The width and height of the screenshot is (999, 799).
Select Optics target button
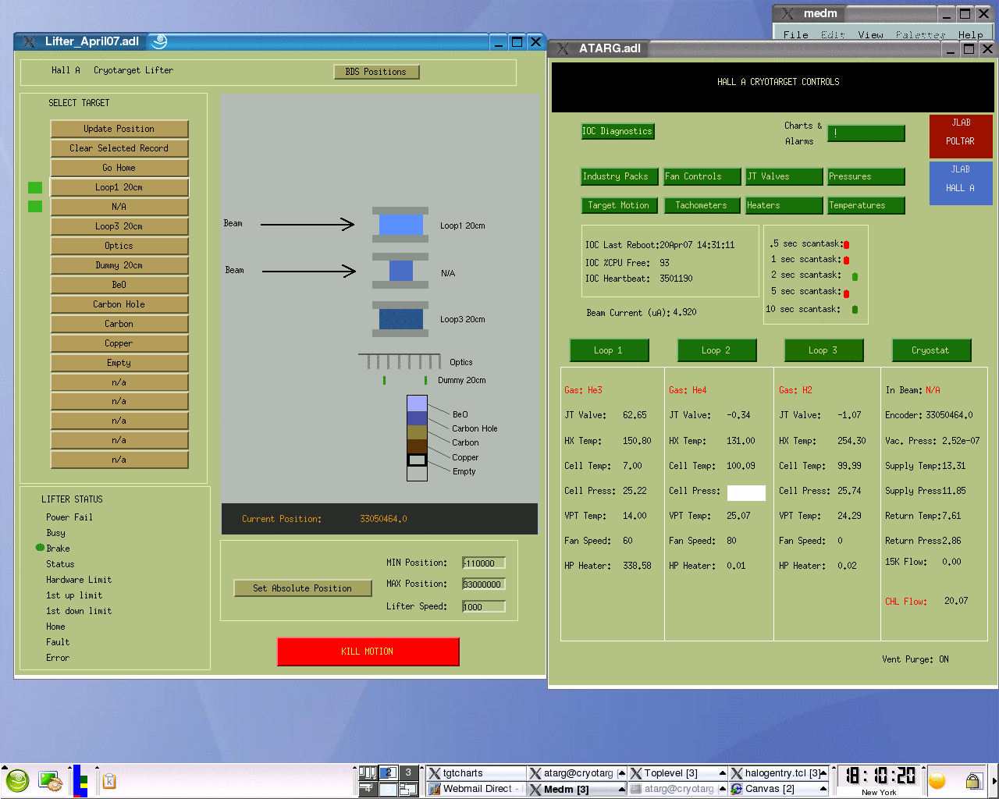pos(119,246)
